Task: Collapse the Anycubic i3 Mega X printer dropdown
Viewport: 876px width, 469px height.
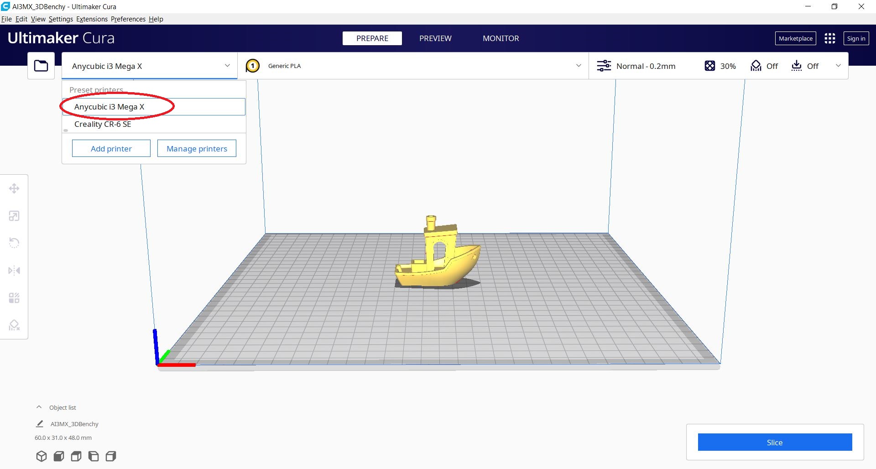Action: pos(227,66)
